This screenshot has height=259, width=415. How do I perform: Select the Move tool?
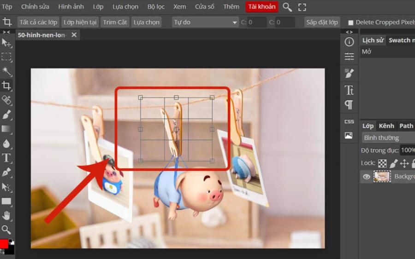(x=6, y=43)
